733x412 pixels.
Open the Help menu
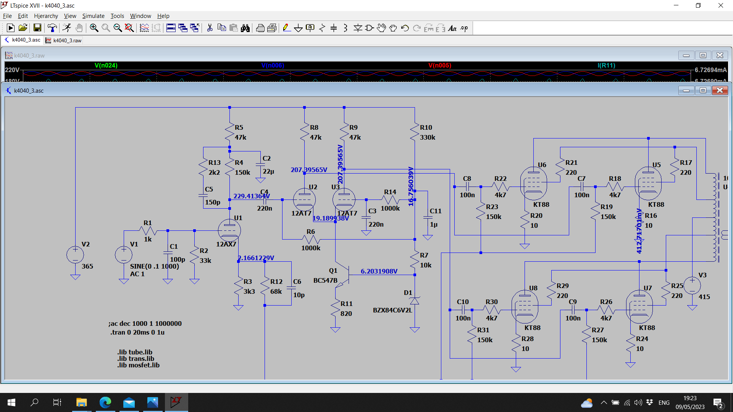(163, 16)
